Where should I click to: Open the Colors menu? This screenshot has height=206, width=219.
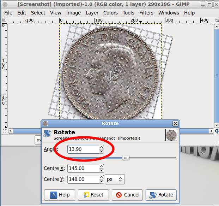(110, 13)
